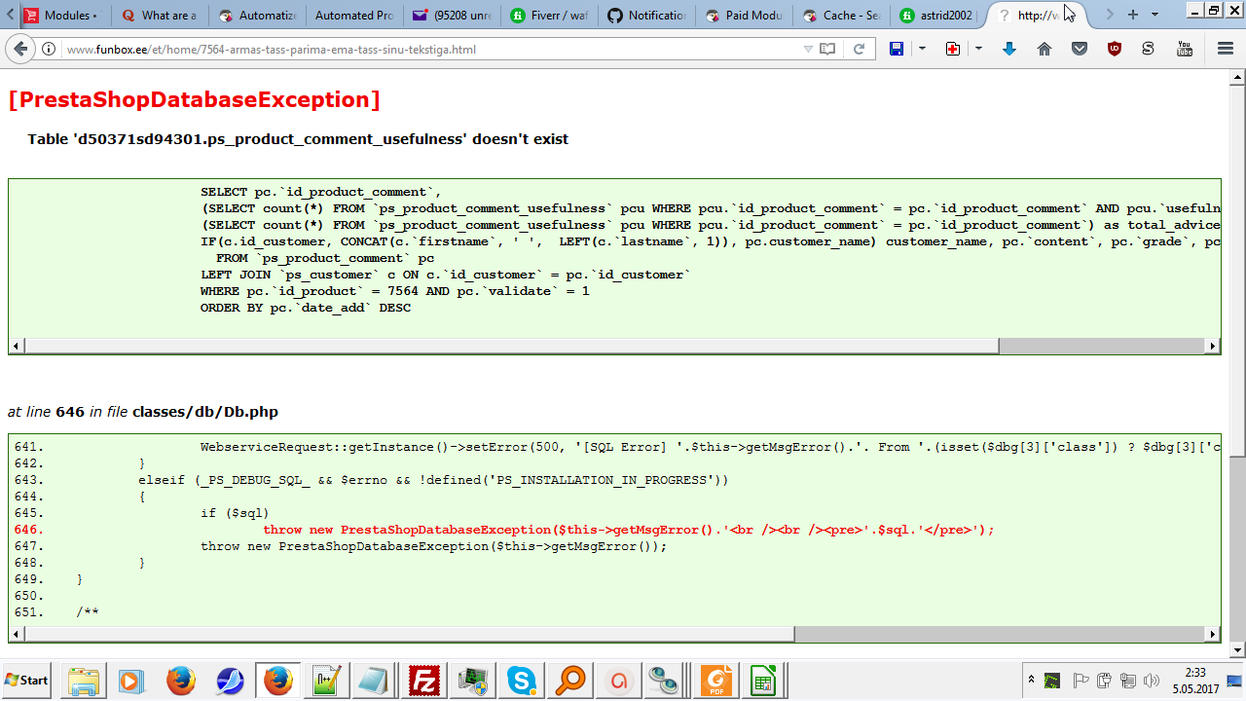Show hidden system tray icons

click(1031, 680)
